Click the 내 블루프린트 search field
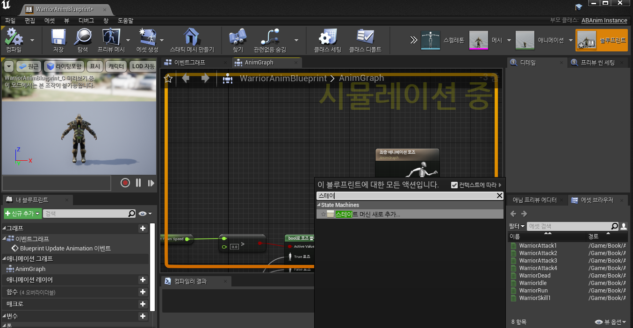The height and width of the screenshot is (328, 633). coord(85,214)
